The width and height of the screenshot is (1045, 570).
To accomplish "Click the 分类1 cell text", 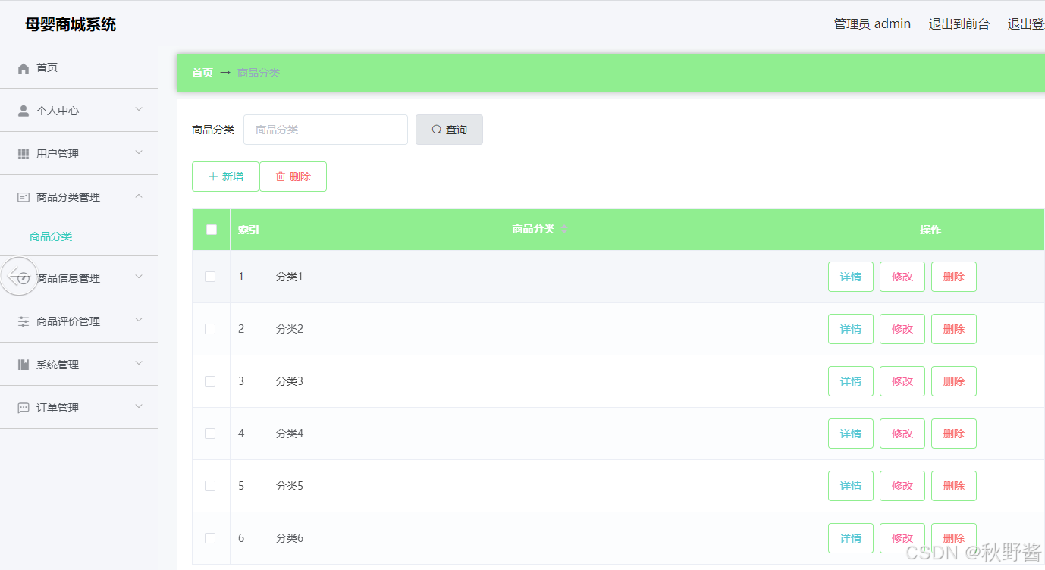I will pos(290,277).
